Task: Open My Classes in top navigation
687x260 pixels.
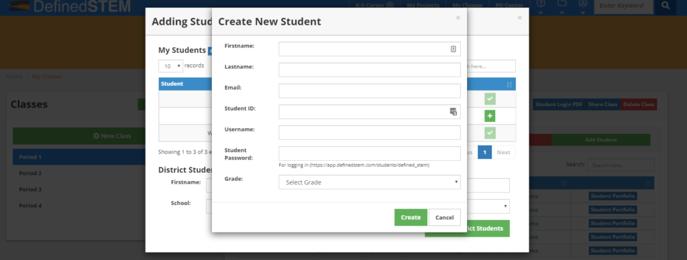Action: 467,5
